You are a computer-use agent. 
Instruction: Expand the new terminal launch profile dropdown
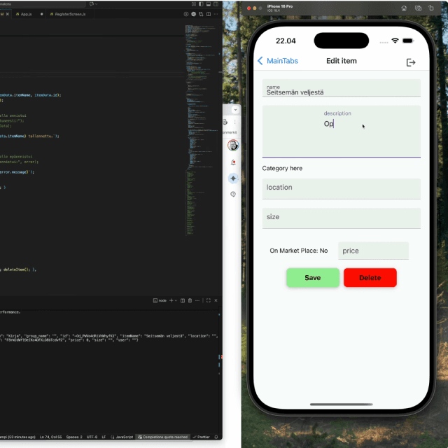point(176,300)
